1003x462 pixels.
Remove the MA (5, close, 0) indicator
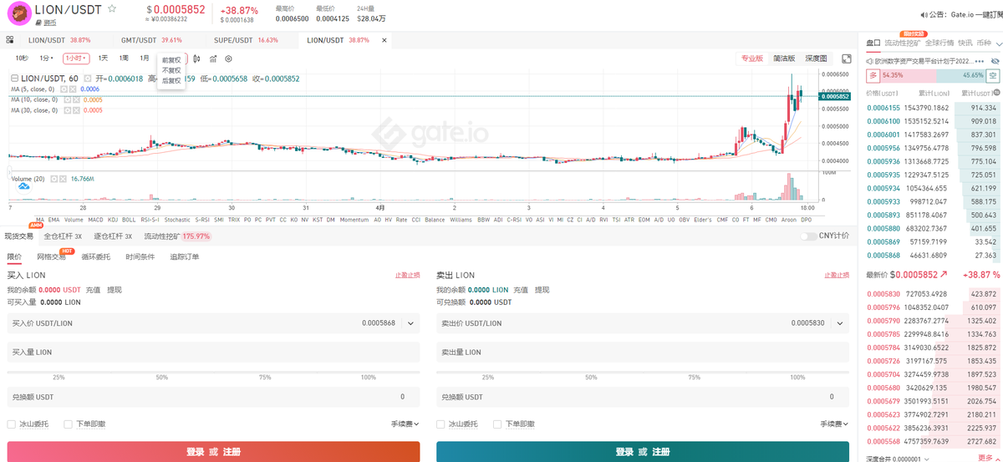coord(72,89)
